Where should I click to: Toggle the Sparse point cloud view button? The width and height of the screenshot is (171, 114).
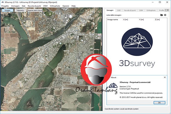point(35,10)
